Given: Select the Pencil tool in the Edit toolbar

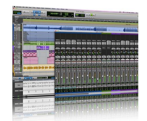Looking at the screenshot, I should pos(44,13).
